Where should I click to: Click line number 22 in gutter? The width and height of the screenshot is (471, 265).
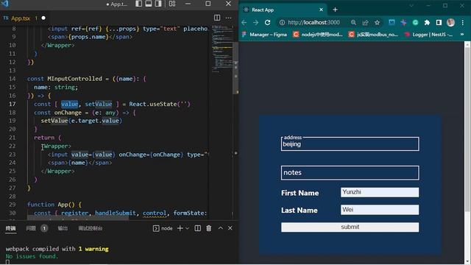[12, 146]
